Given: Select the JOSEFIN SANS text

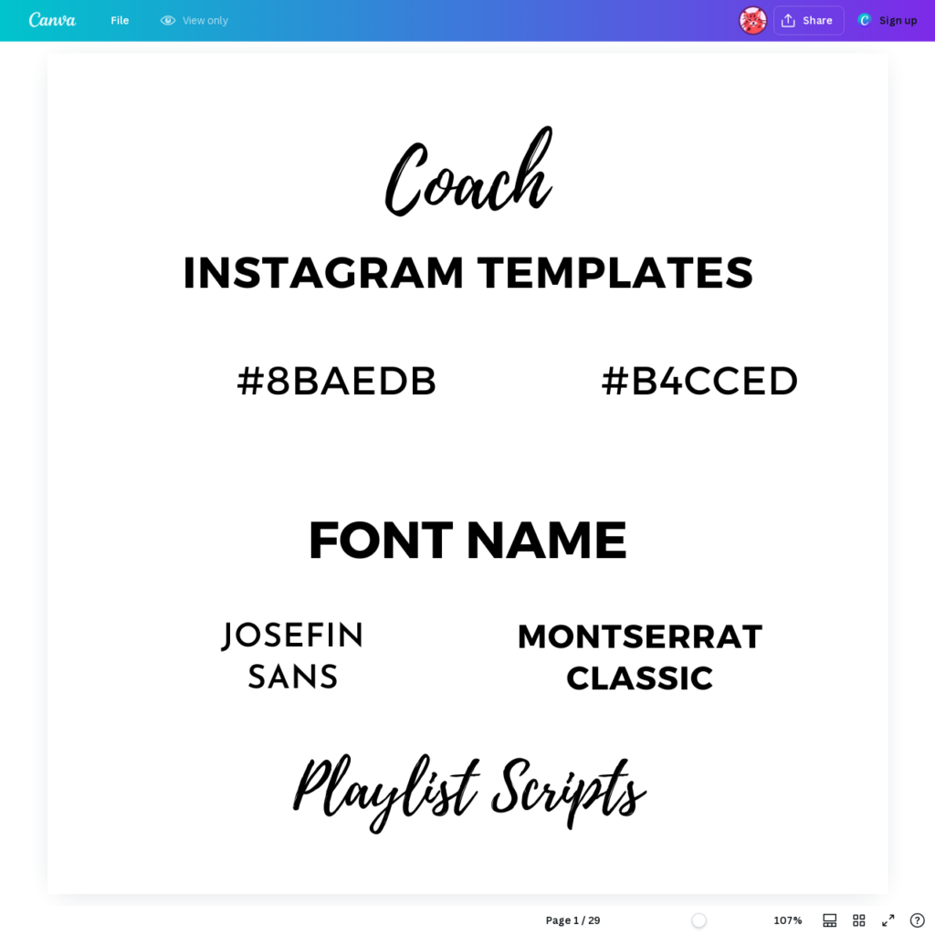Looking at the screenshot, I should point(293,656).
